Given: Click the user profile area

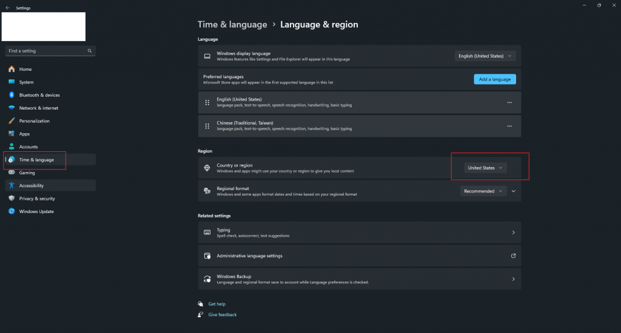Looking at the screenshot, I should click(44, 27).
